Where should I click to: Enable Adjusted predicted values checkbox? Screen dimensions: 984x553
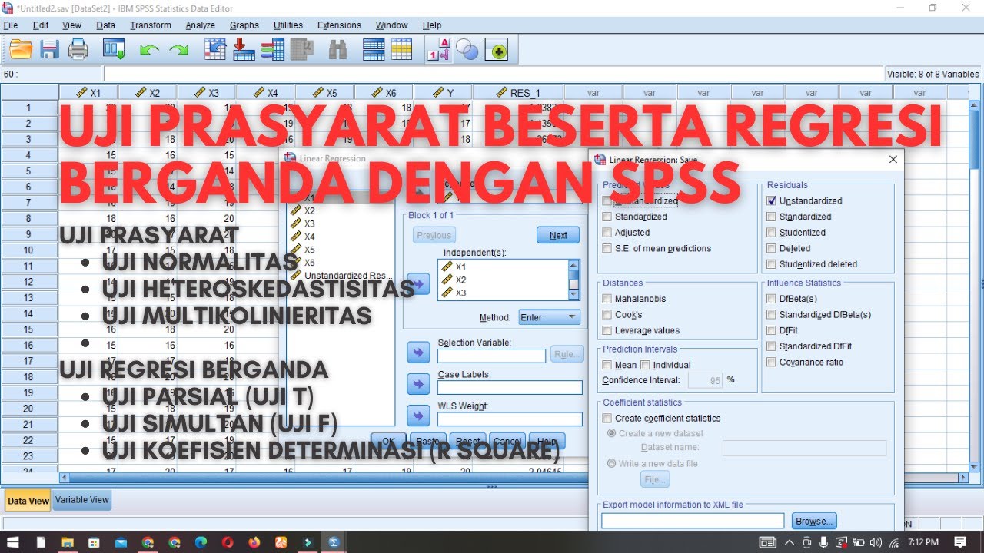[607, 232]
